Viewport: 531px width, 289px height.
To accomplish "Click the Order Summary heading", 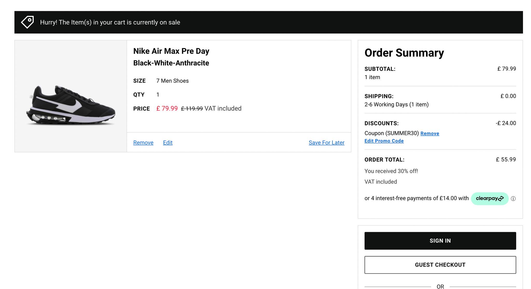I will pos(404,53).
